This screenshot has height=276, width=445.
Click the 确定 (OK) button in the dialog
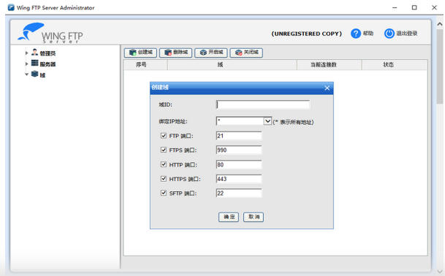click(x=229, y=217)
